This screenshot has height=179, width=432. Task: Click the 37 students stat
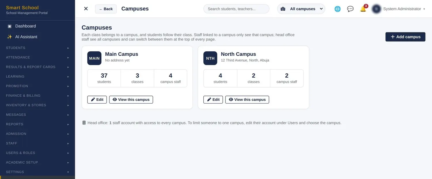pyautogui.click(x=104, y=78)
